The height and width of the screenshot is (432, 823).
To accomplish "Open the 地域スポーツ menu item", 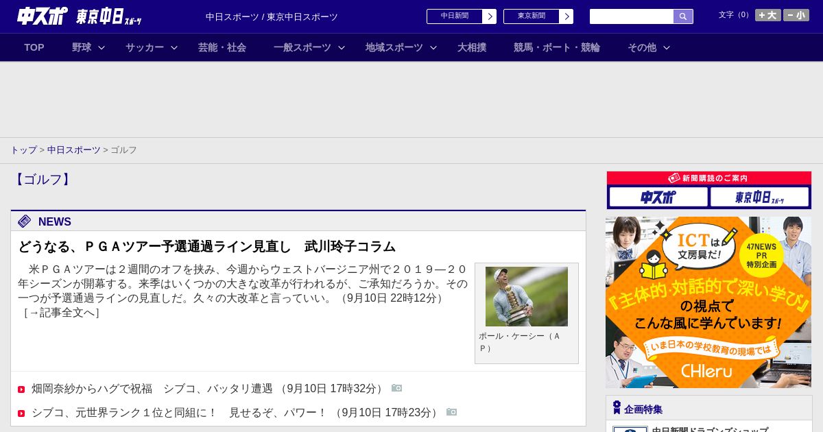I will [394, 47].
